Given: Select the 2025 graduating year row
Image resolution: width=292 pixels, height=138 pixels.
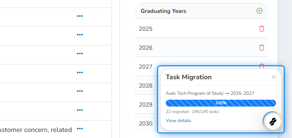Looking at the screenshot, I should [x=202, y=28].
